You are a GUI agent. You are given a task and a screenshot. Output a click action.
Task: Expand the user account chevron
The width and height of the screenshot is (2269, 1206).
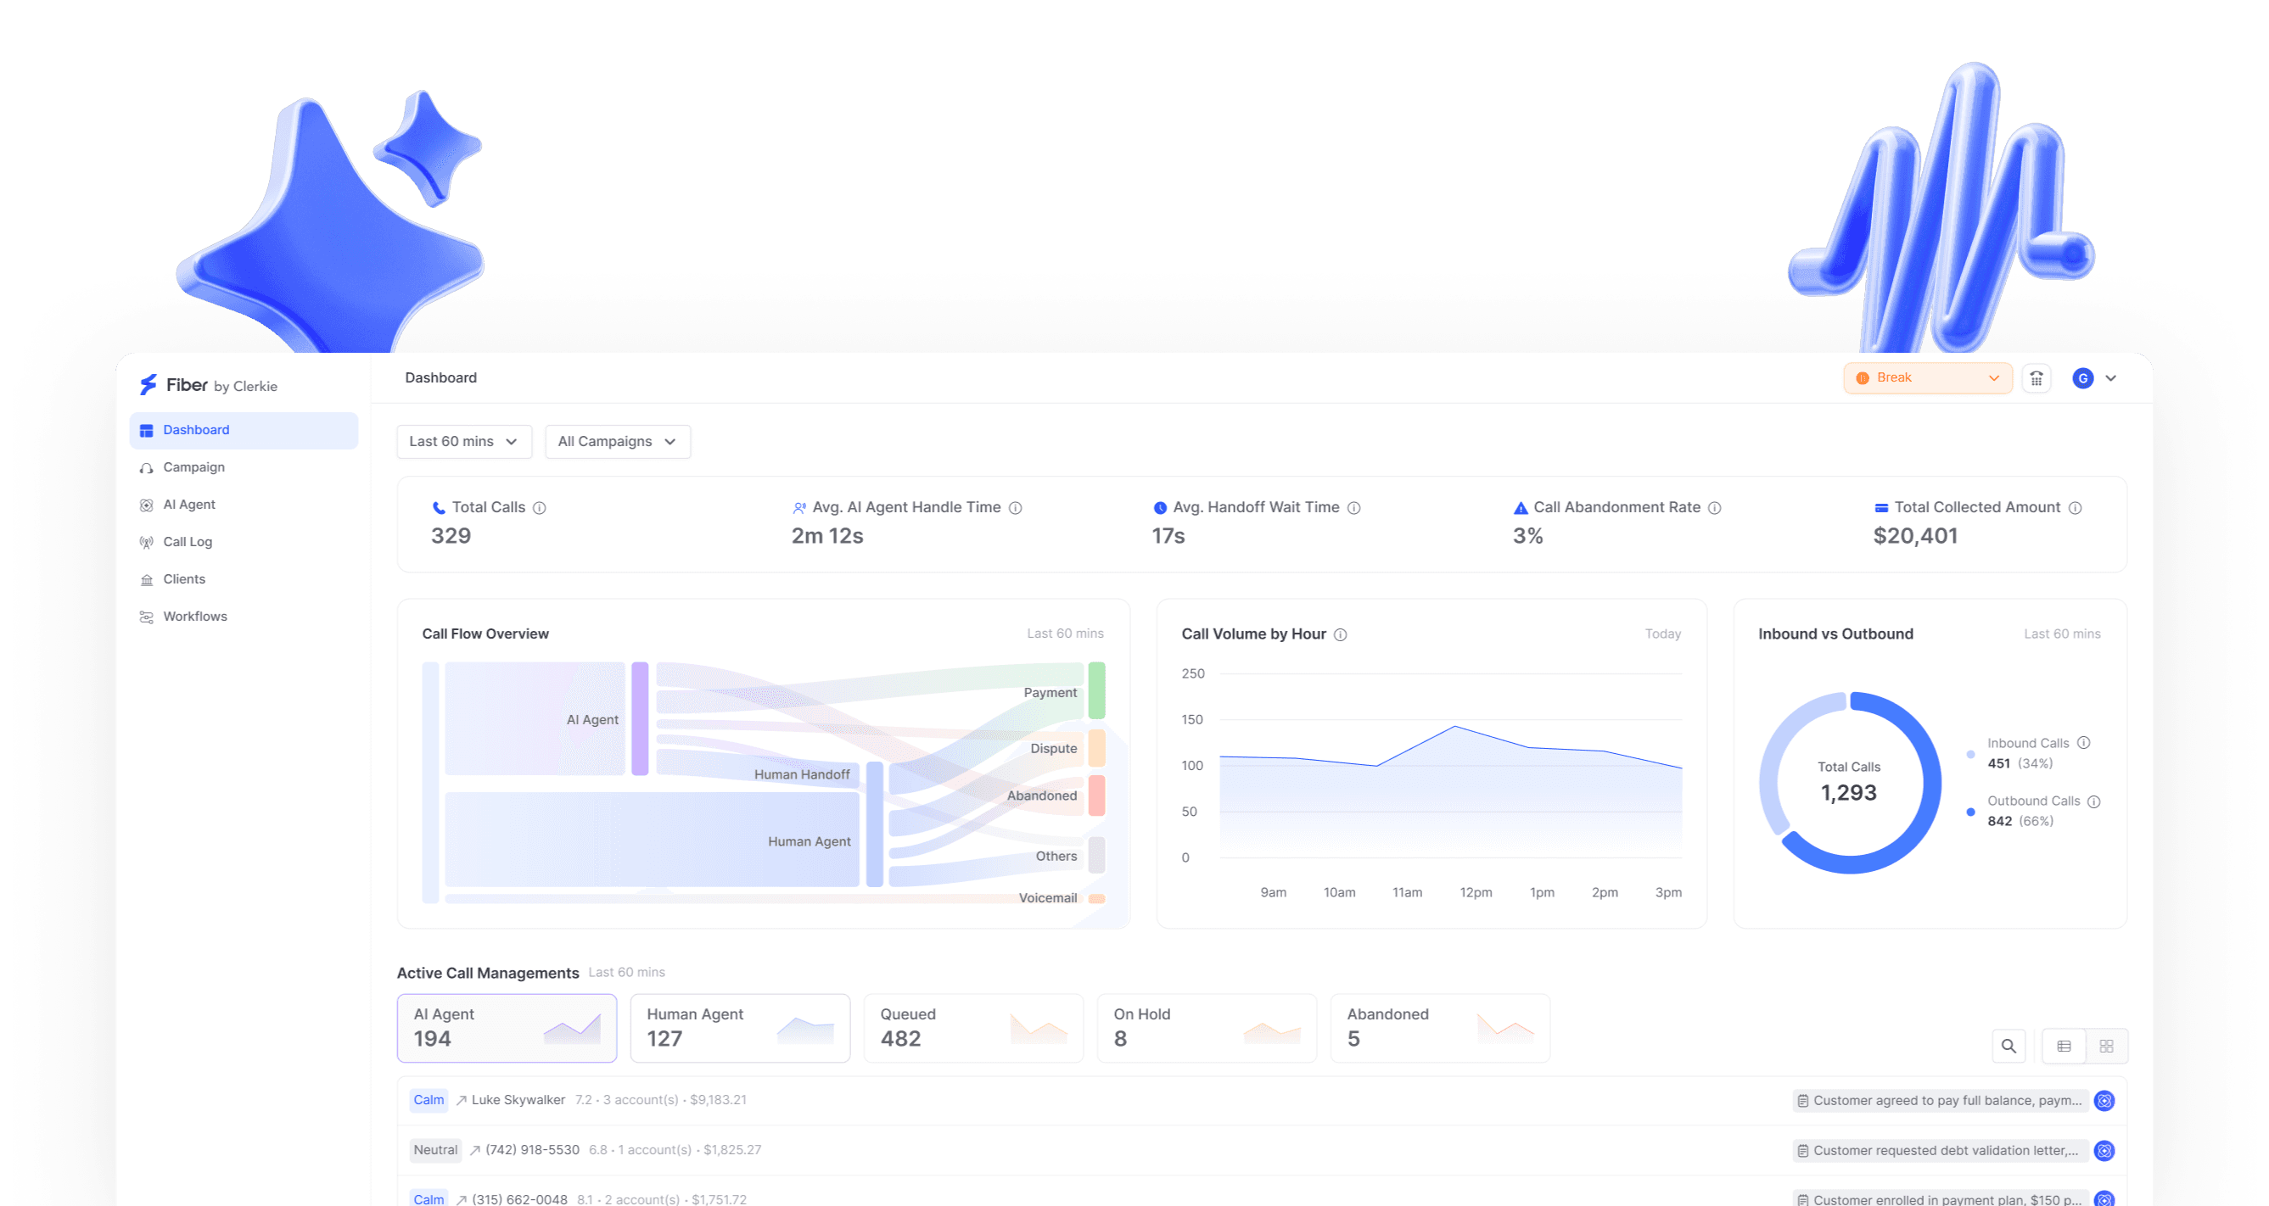[x=2111, y=378]
